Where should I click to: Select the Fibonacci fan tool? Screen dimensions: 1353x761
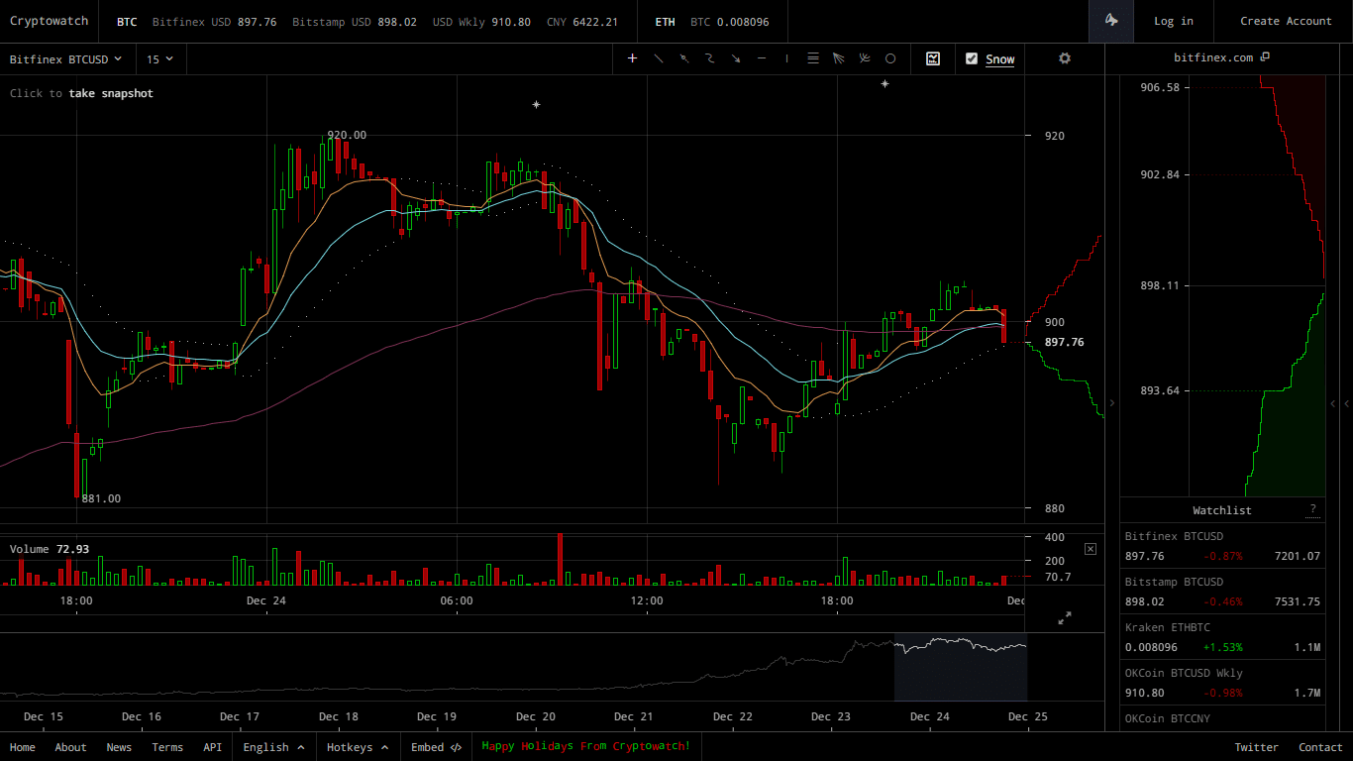click(x=839, y=58)
